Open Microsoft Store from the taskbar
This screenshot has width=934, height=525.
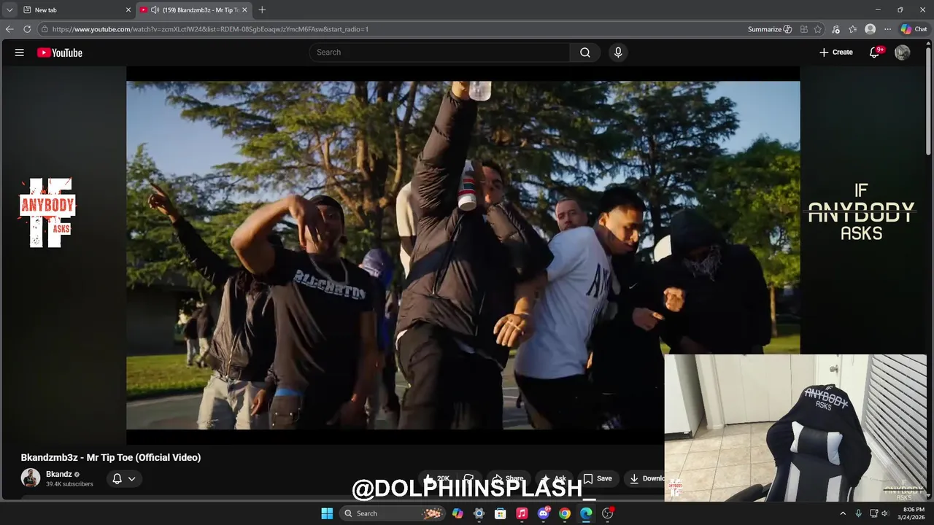coord(501,513)
